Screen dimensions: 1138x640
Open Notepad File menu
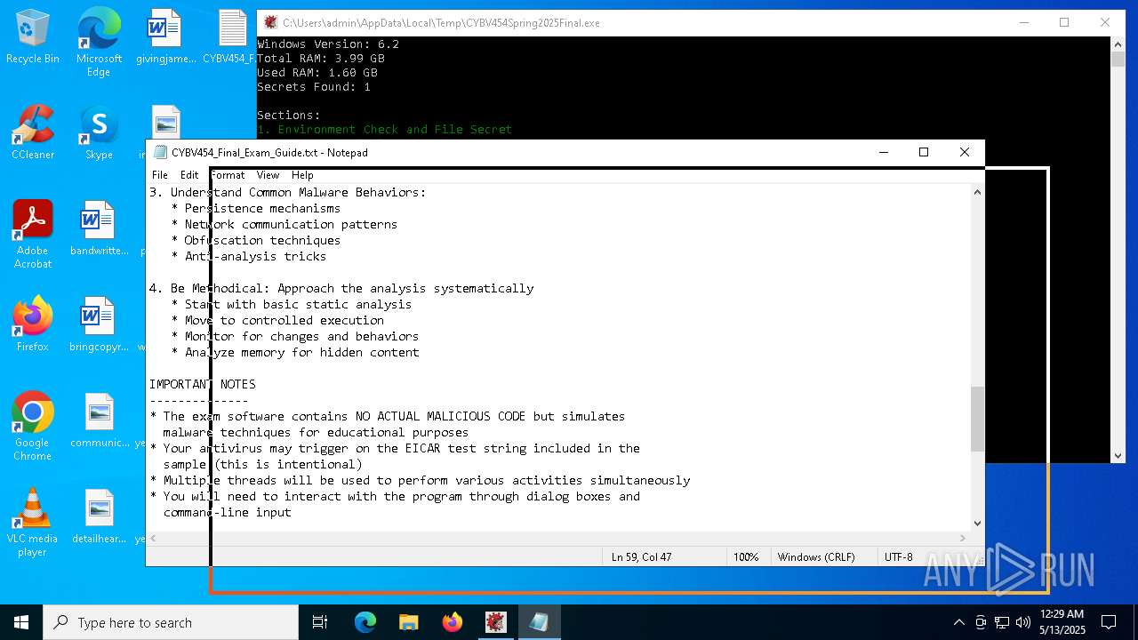[160, 175]
